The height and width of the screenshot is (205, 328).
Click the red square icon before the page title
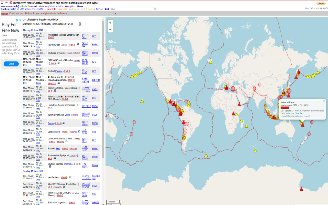click(11, 3)
